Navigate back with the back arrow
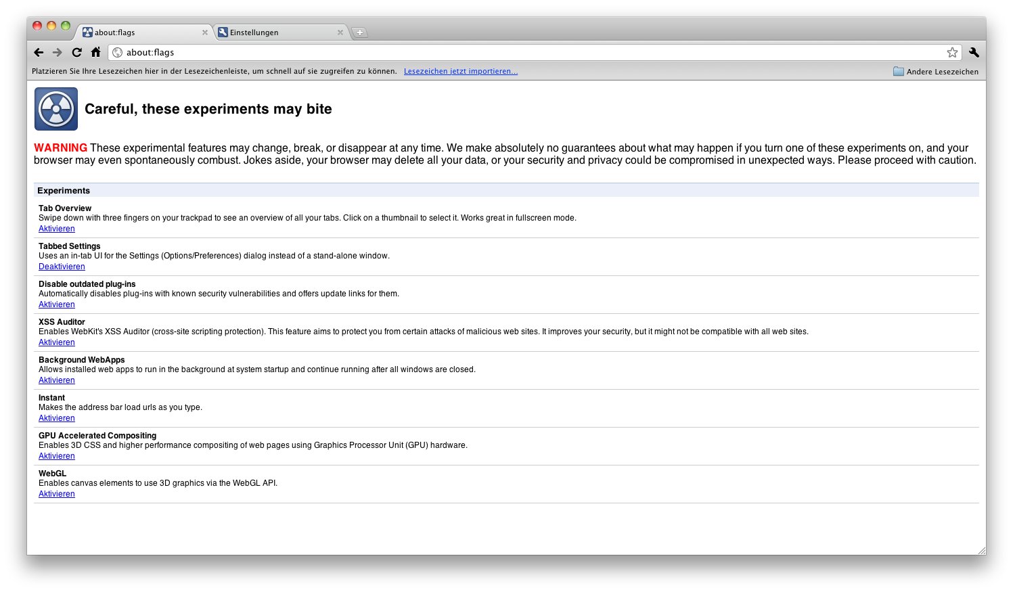1013x592 pixels. coord(39,52)
